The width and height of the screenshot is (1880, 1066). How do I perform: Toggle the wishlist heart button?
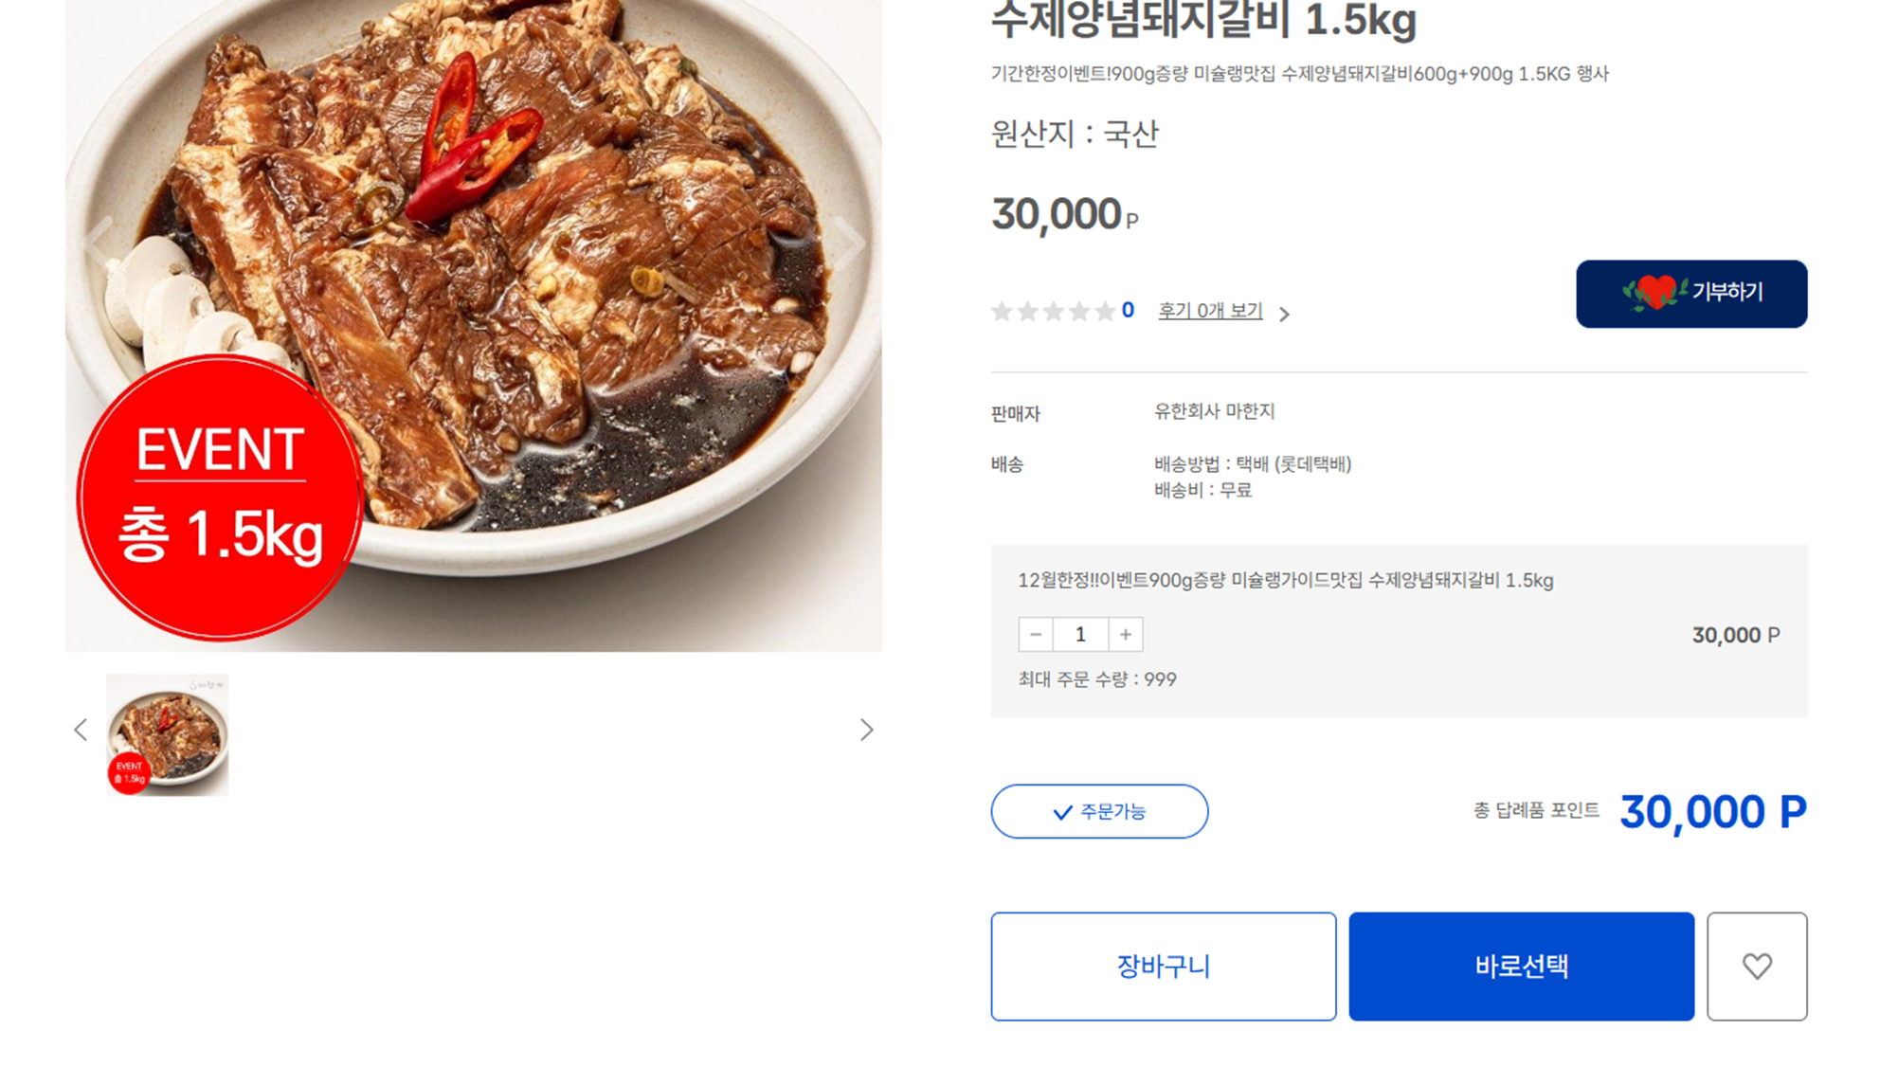(1758, 966)
